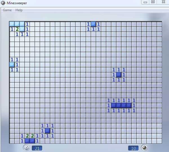Click the 1 right of the covered top-row cell
This screenshot has width=169, height=152.
click(x=98, y=24)
